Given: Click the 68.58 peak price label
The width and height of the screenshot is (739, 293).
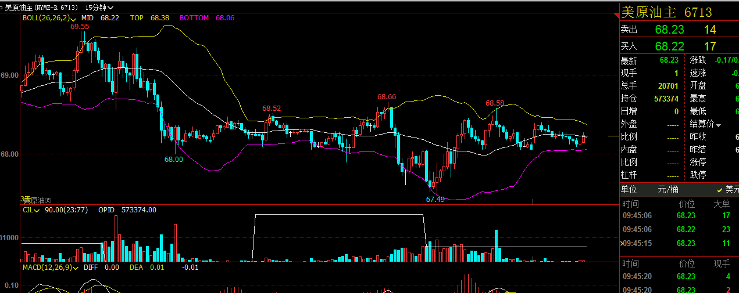Looking at the screenshot, I should tap(495, 103).
